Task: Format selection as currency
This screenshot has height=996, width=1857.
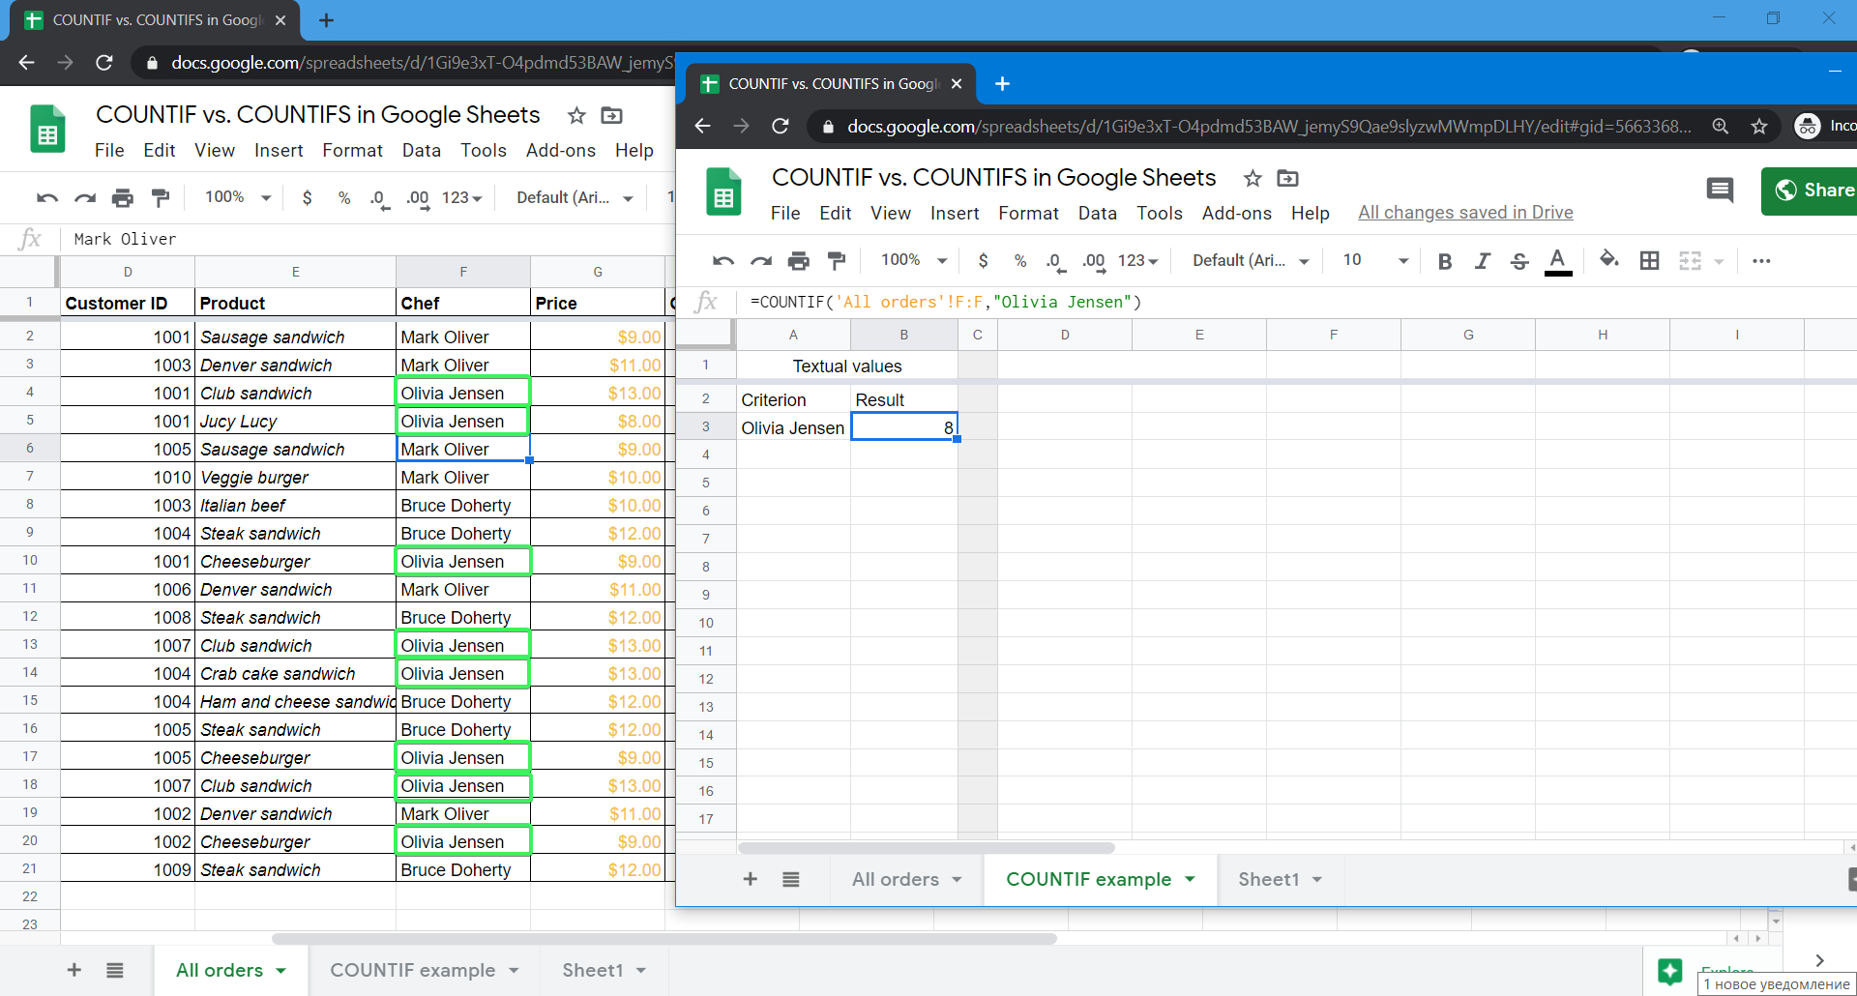Action: coord(984,260)
